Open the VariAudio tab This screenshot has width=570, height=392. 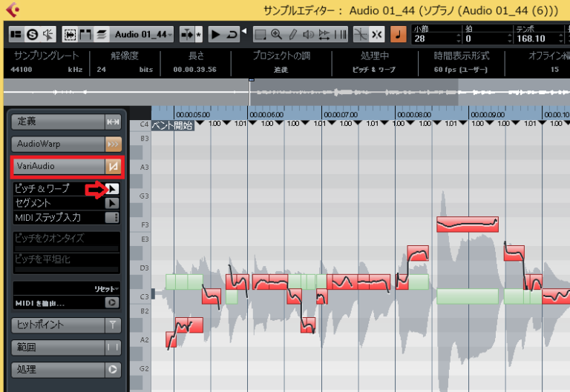(x=58, y=167)
